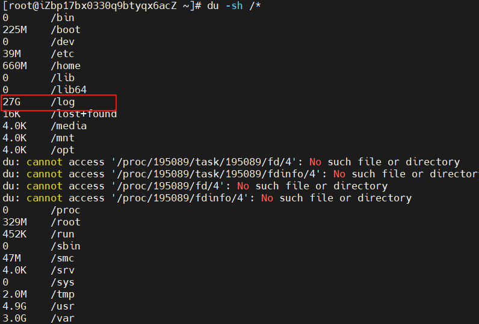Select the /root directory entry
This screenshot has width=479, height=324.
(x=66, y=222)
